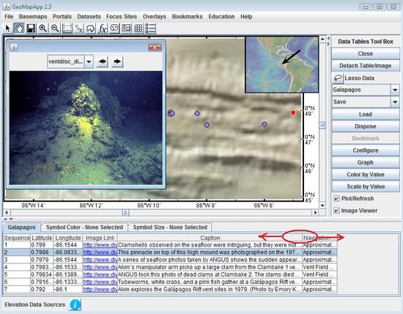
Task: Show previous image in viewer window
Action: 103,62
